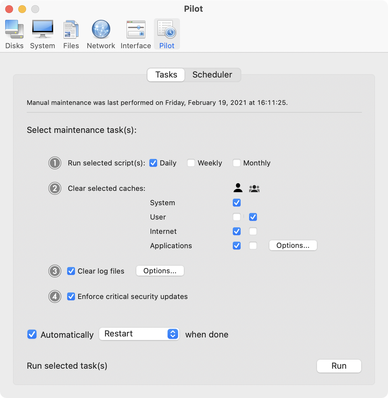Switch to the Network globe icon
388x398 pixels.
[x=101, y=30]
